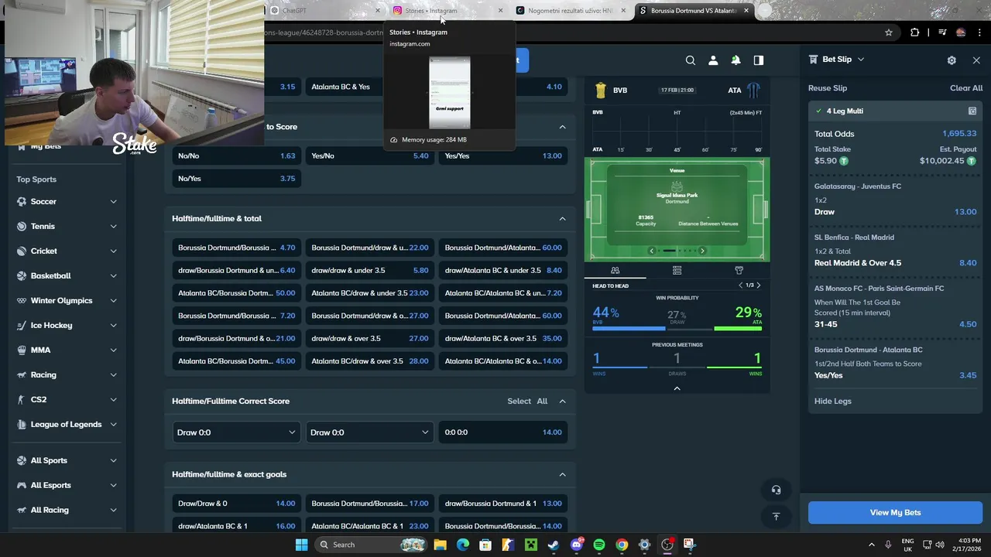Open Windows Start menu
991x557 pixels.
coord(301,545)
